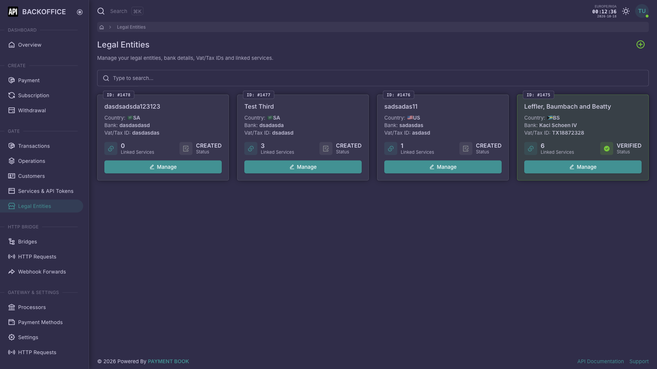Open Transactions from sidebar
Viewport: 657px width, 369px height.
(x=41, y=146)
